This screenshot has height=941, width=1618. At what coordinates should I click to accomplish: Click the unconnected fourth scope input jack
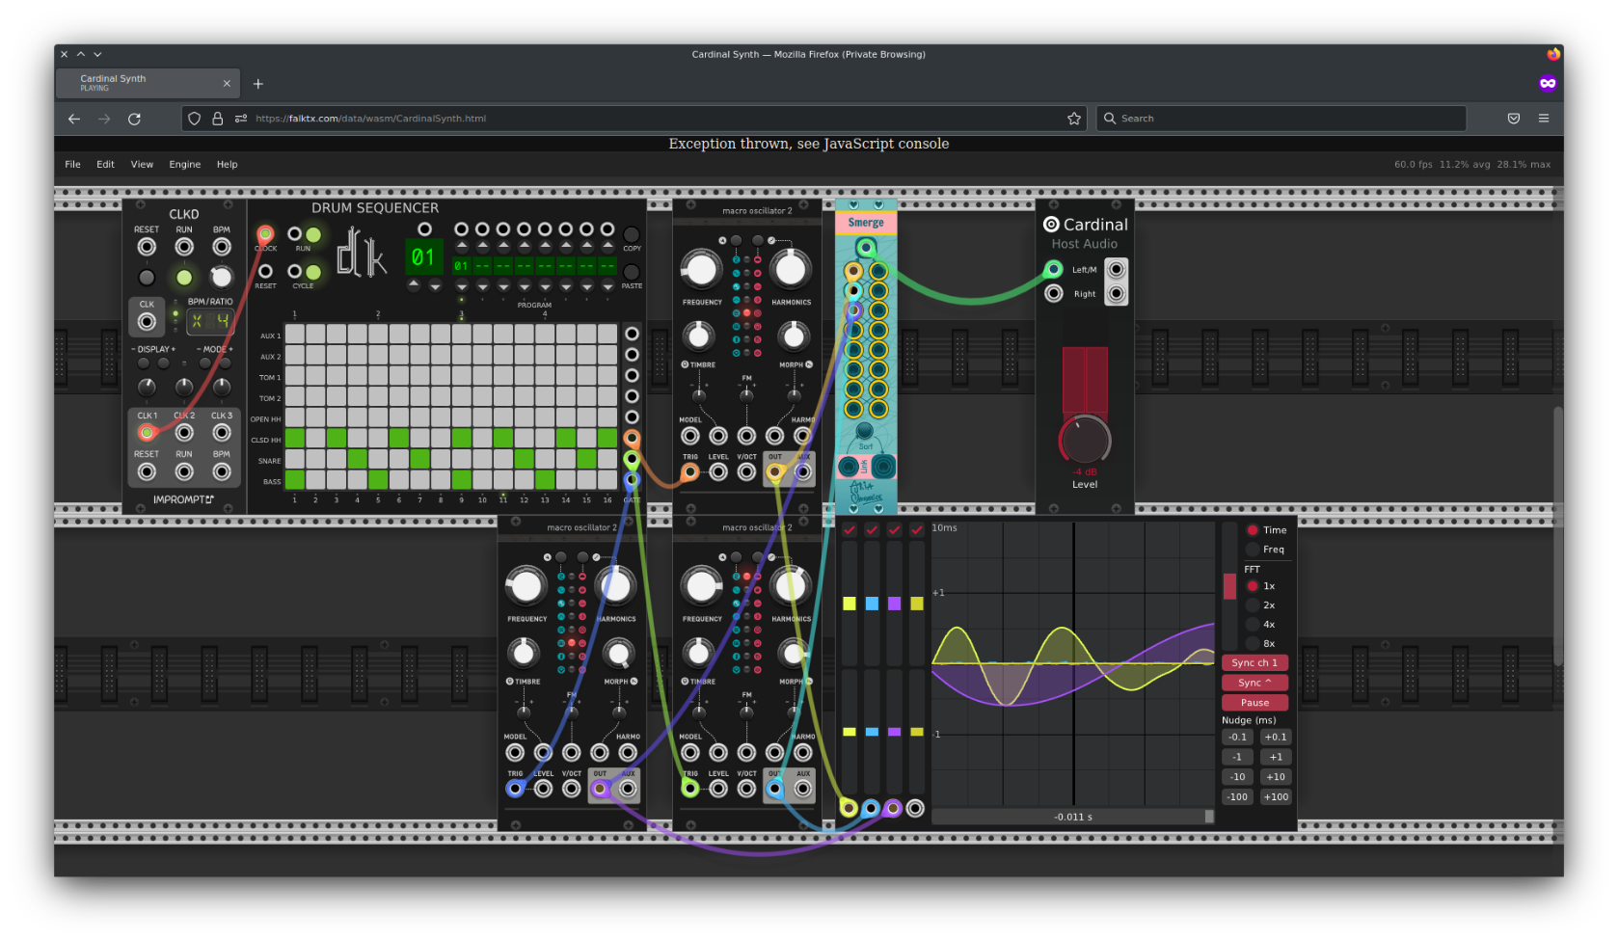[916, 808]
